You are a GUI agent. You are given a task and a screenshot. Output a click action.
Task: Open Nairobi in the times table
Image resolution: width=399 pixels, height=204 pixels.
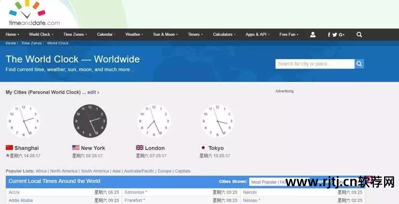pos(250,192)
